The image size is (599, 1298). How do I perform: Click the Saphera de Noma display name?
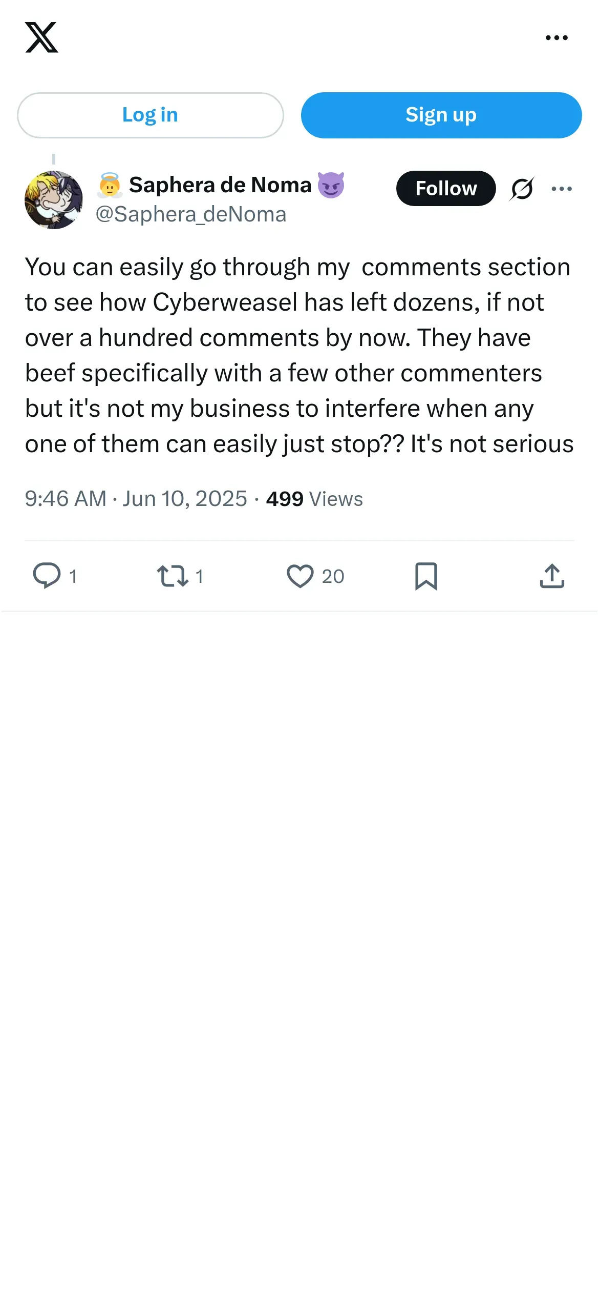pyautogui.click(x=220, y=185)
